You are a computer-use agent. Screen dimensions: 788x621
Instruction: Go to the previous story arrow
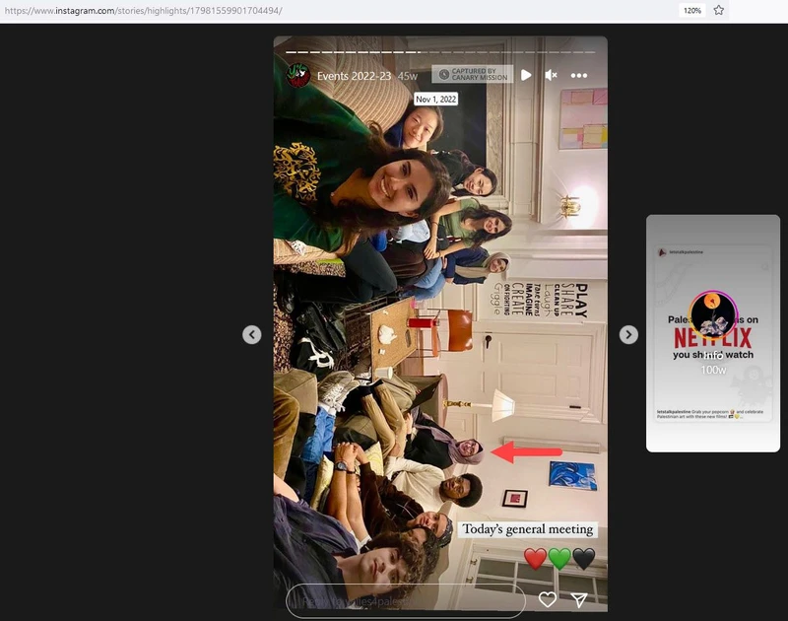pos(252,334)
